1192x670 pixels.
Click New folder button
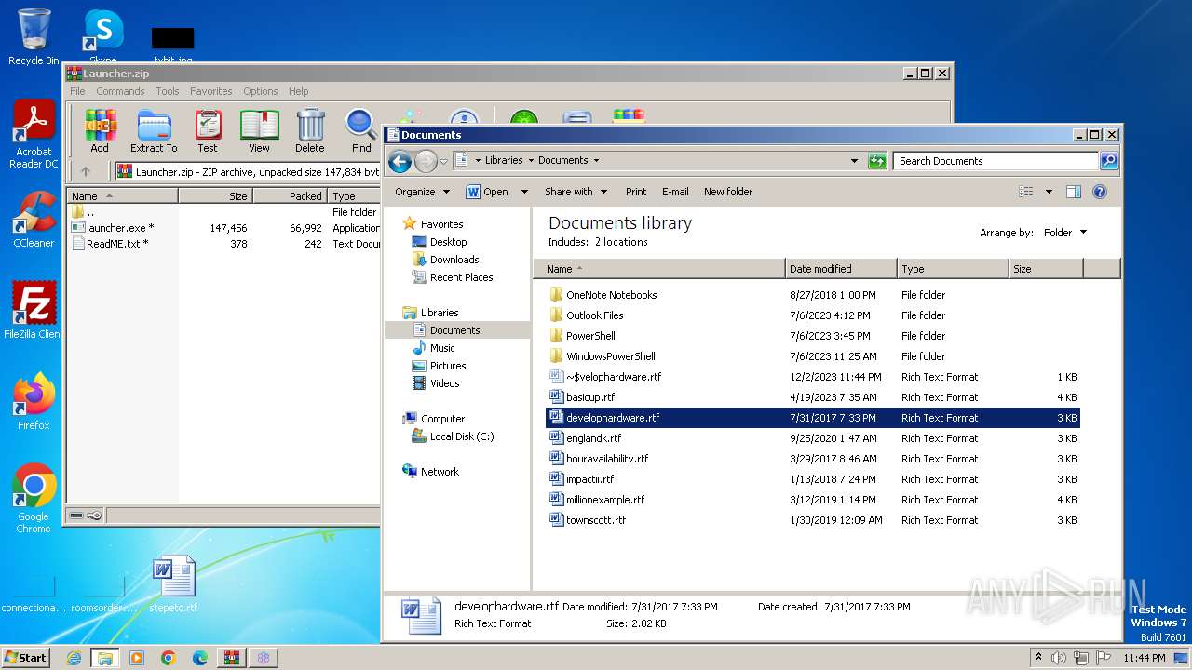(x=728, y=192)
